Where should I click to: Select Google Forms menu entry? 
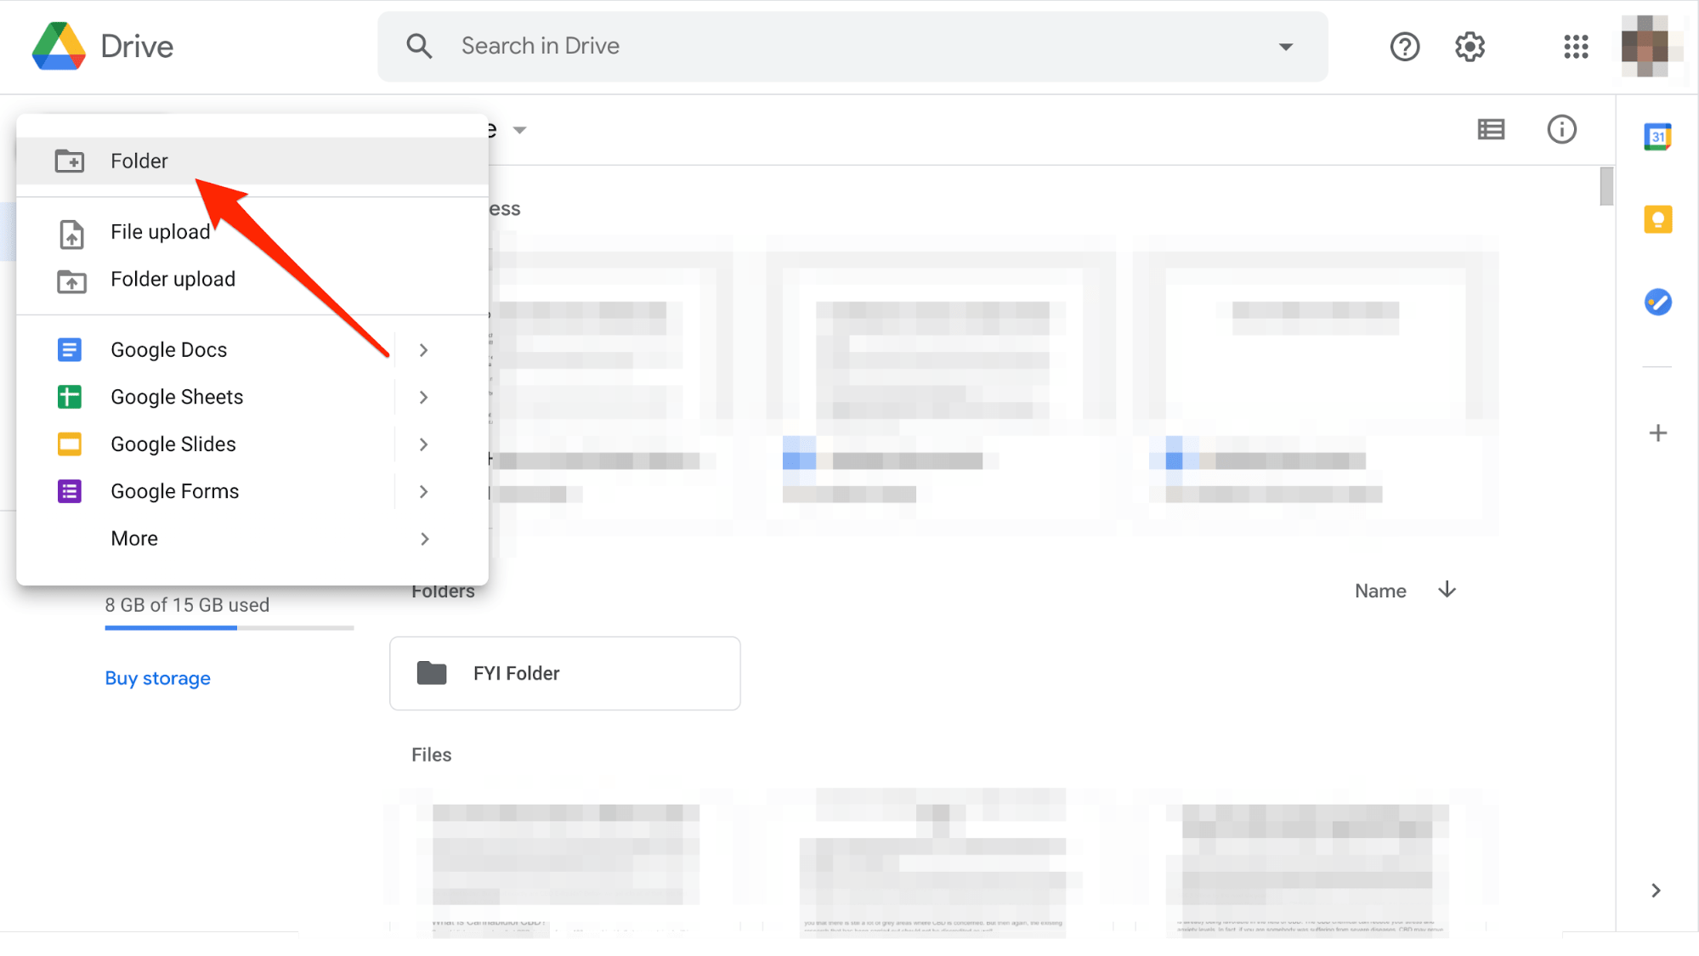[x=252, y=491]
